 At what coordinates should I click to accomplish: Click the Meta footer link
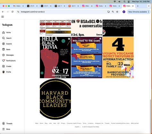pyautogui.click(x=37, y=123)
